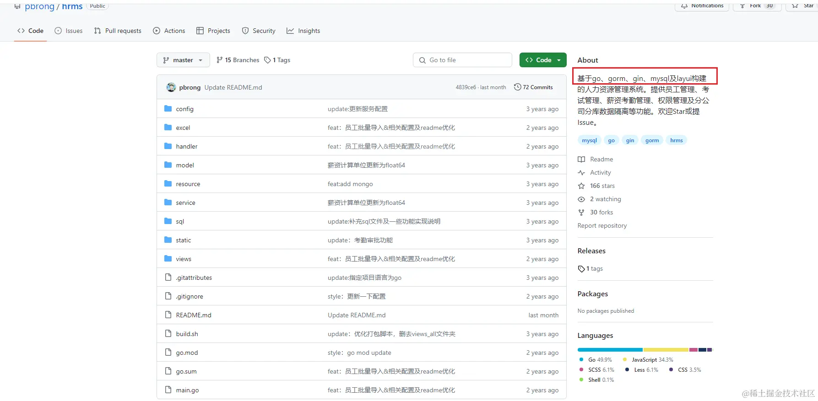
Task: Click the fork icon next to 30 forks
Action: point(581,212)
